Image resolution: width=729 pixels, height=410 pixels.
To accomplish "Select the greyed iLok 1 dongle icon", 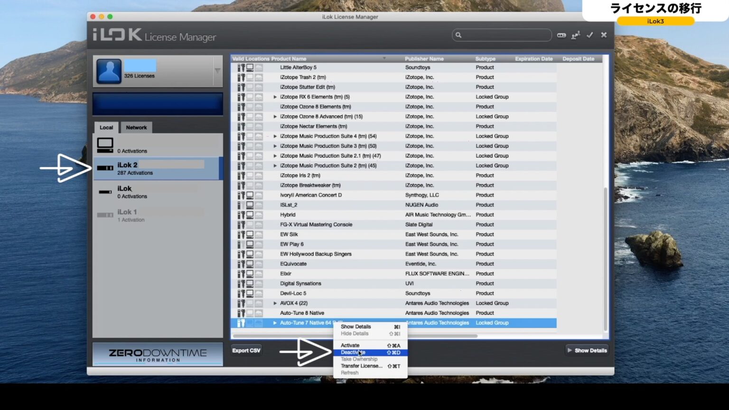I will [105, 215].
